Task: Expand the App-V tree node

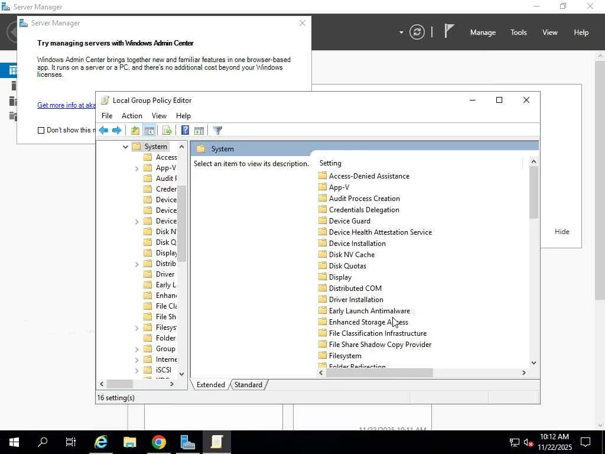Action: (x=136, y=168)
